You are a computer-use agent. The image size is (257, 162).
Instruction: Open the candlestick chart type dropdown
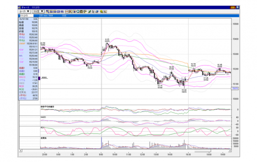tap(24, 11)
